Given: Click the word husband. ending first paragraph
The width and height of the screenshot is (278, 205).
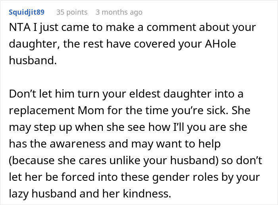Looking at the screenshot, I should pyautogui.click(x=33, y=60).
